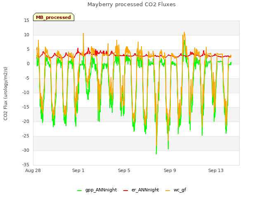Click the Sep 1 x-axis label
The image size is (264, 198).
pos(78,170)
